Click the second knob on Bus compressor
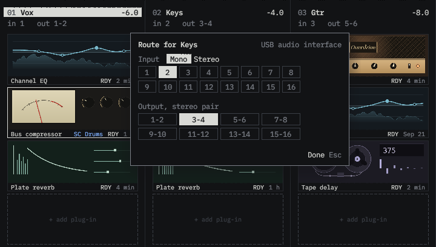Screen dimensions: 436x247 click(106, 102)
